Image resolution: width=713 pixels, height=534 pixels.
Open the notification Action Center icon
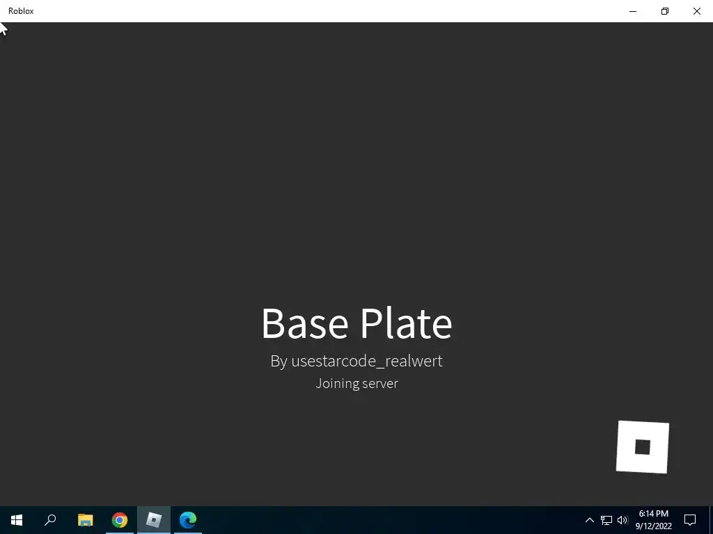pos(690,520)
